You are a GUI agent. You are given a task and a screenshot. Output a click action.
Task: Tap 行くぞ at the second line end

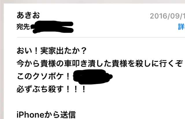pyautogui.click(x=171, y=64)
